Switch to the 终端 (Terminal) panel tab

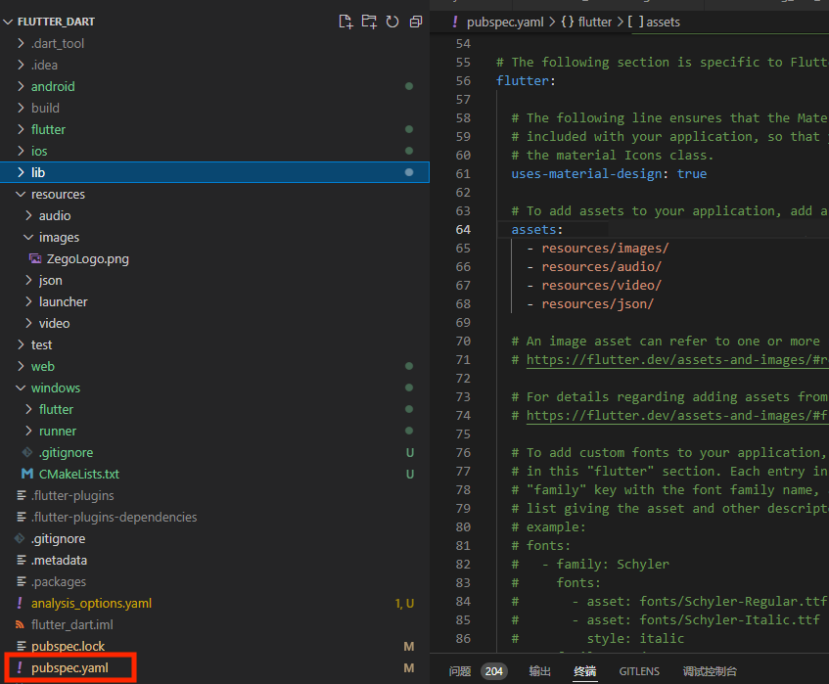[584, 671]
